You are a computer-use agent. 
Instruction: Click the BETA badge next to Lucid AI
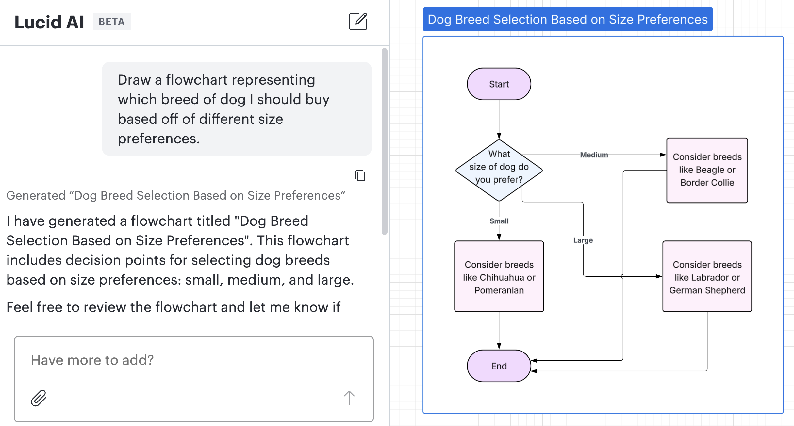click(112, 22)
